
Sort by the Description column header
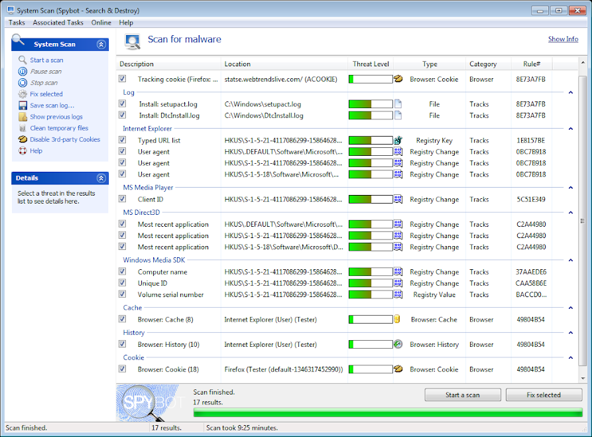point(169,64)
